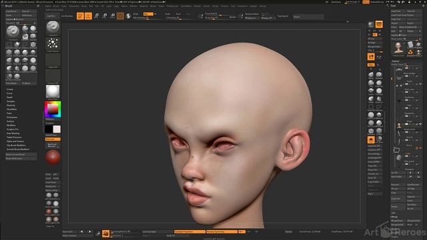Toggle the Floor grid icon on right shelf

click(379, 57)
